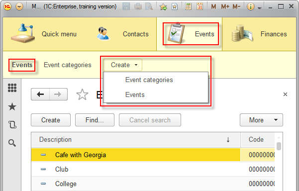Click the Cancel search button

[150, 120]
